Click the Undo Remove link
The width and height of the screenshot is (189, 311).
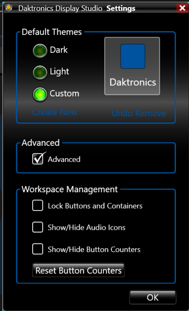pyautogui.click(x=139, y=113)
